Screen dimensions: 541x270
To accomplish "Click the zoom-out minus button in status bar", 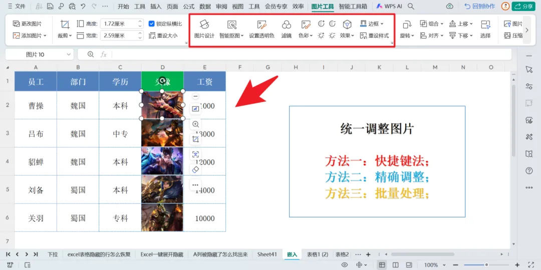I will point(455,265).
